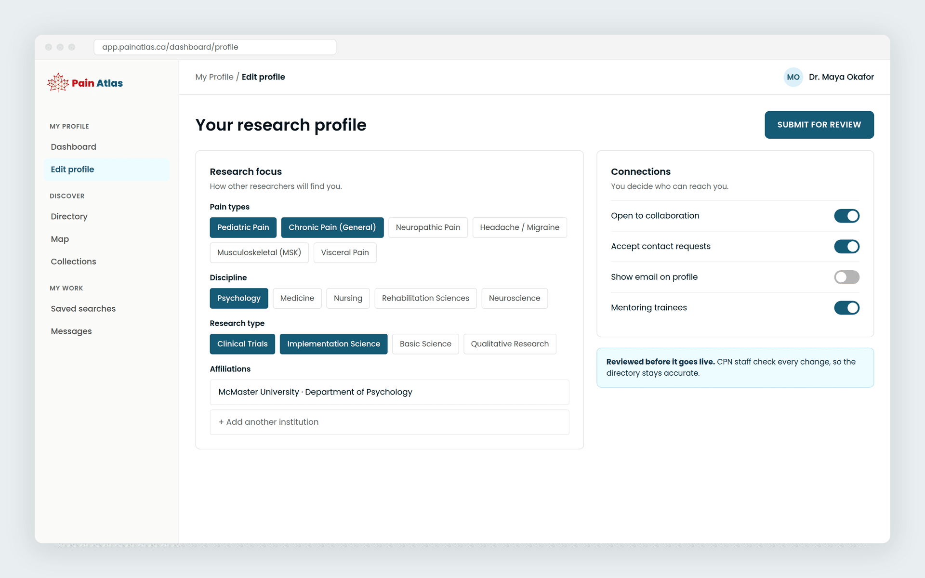Toggle Open to collaboration switch
The width and height of the screenshot is (925, 578).
[846, 216]
